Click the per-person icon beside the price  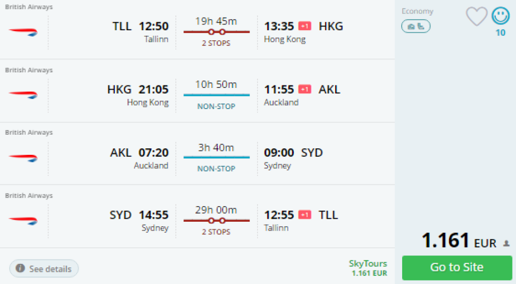(506, 243)
